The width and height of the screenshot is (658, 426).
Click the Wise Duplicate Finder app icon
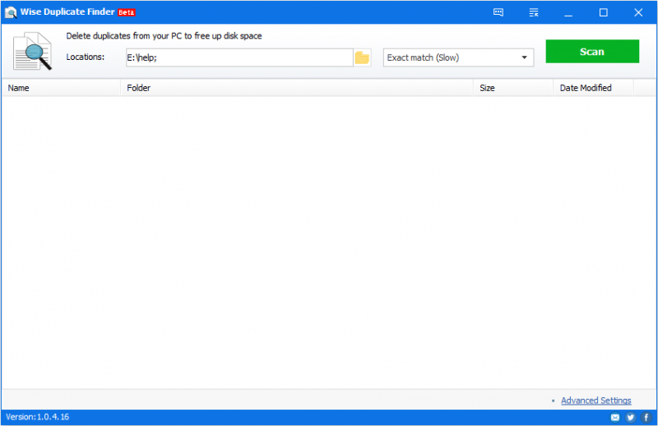click(x=11, y=12)
